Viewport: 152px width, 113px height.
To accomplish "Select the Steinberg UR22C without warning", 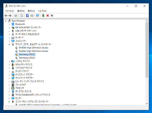I will tap(27, 58).
